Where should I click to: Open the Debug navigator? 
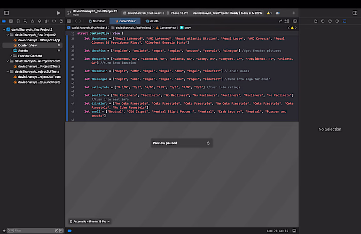[46, 21]
